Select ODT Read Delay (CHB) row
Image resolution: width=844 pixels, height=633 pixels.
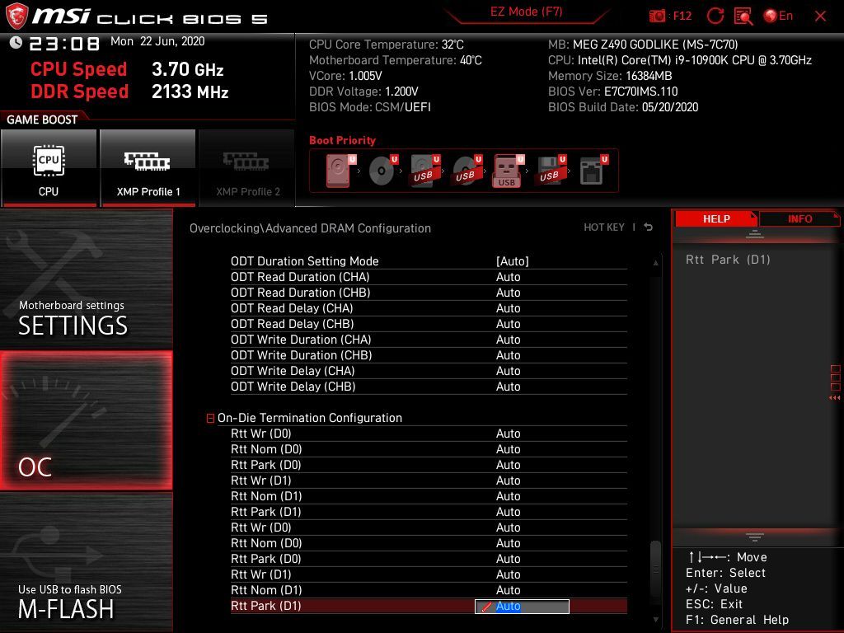tap(429, 323)
